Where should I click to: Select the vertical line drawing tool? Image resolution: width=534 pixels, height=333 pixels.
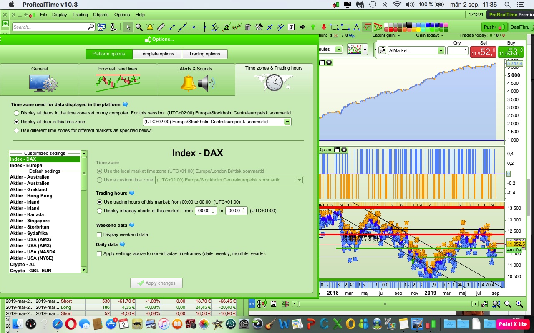pyautogui.click(x=204, y=27)
